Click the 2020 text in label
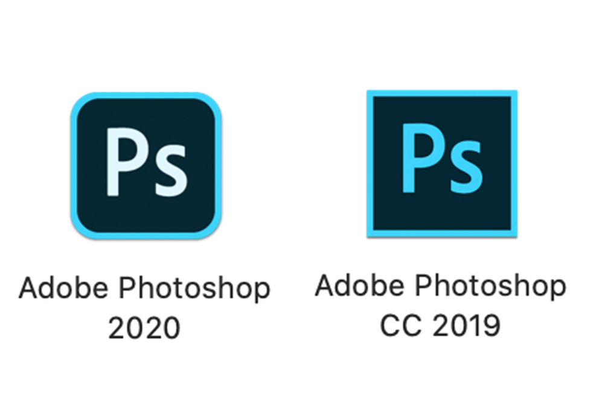The width and height of the screenshot is (608, 401). (144, 328)
